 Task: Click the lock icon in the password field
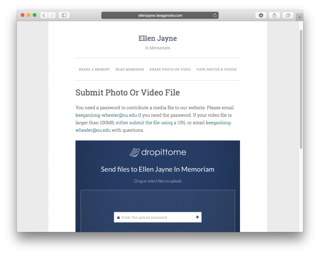118,218
